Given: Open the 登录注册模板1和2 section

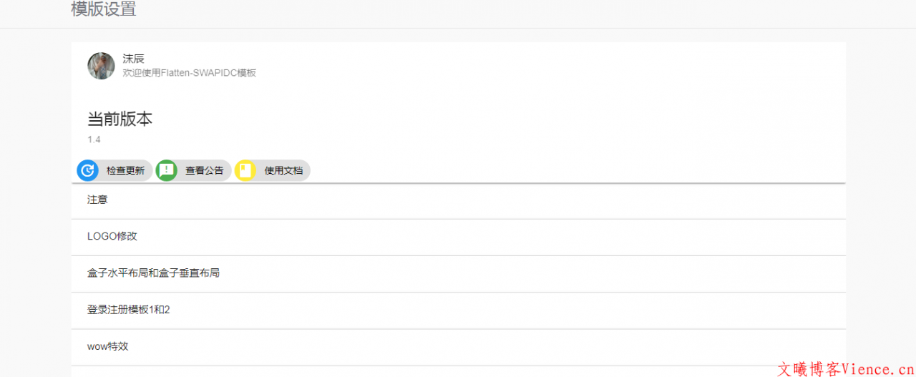Looking at the screenshot, I should (x=129, y=310).
